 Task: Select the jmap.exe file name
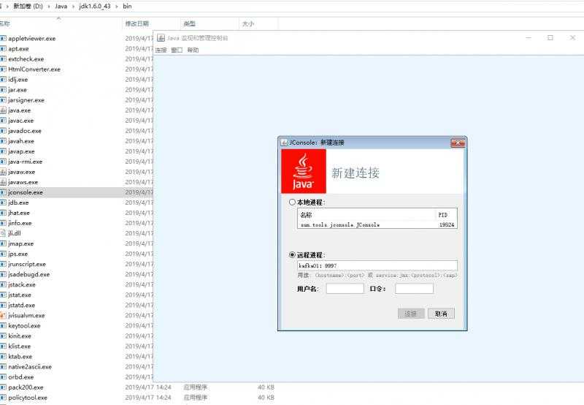(21, 243)
